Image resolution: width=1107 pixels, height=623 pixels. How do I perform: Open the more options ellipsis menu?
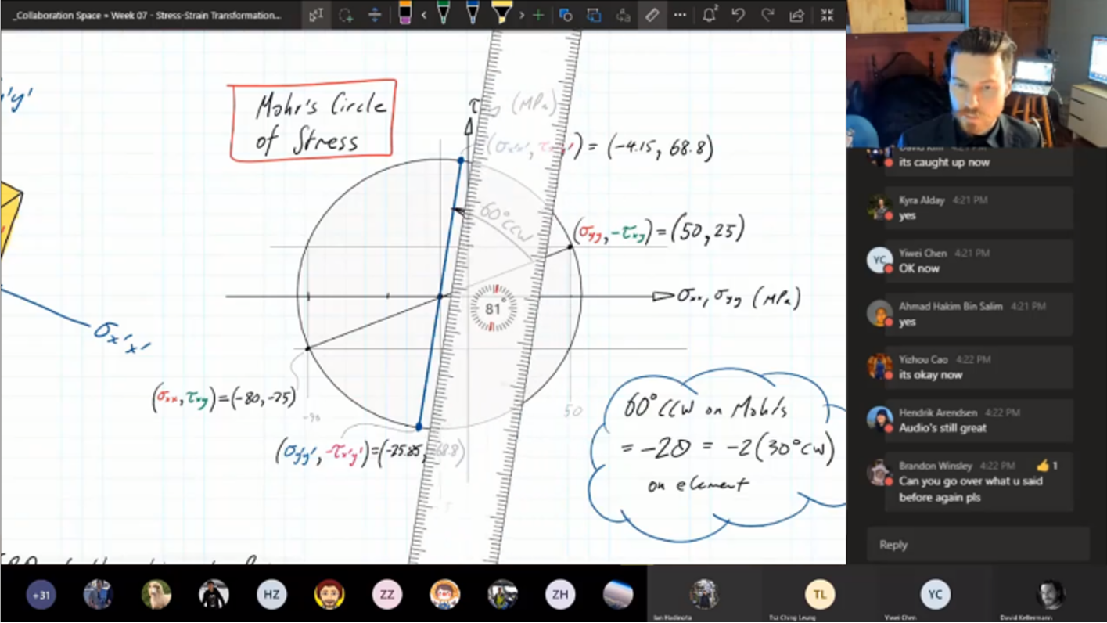pyautogui.click(x=680, y=15)
